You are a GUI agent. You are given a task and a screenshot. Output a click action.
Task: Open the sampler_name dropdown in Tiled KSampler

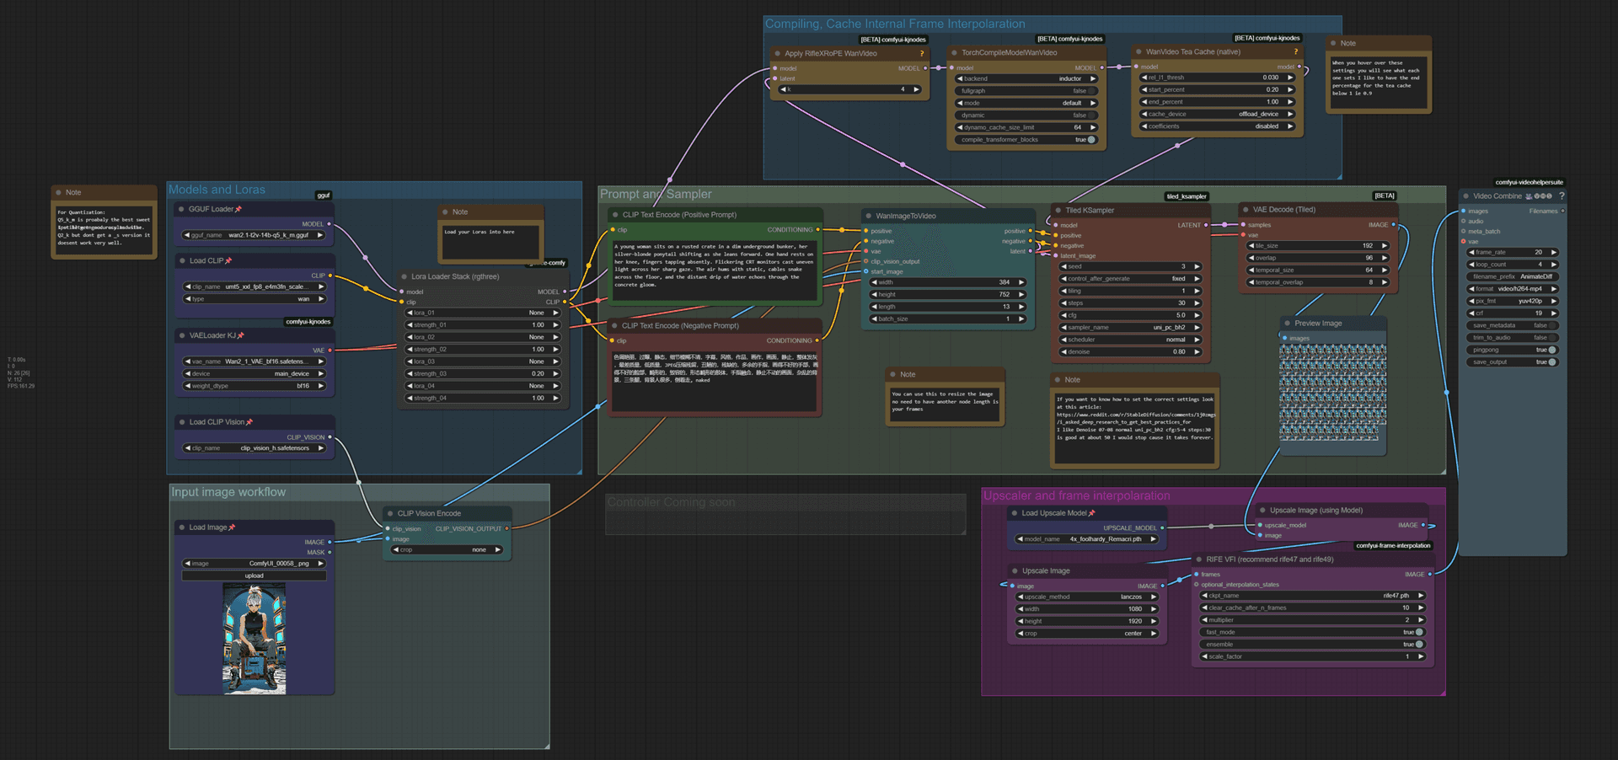(1130, 328)
